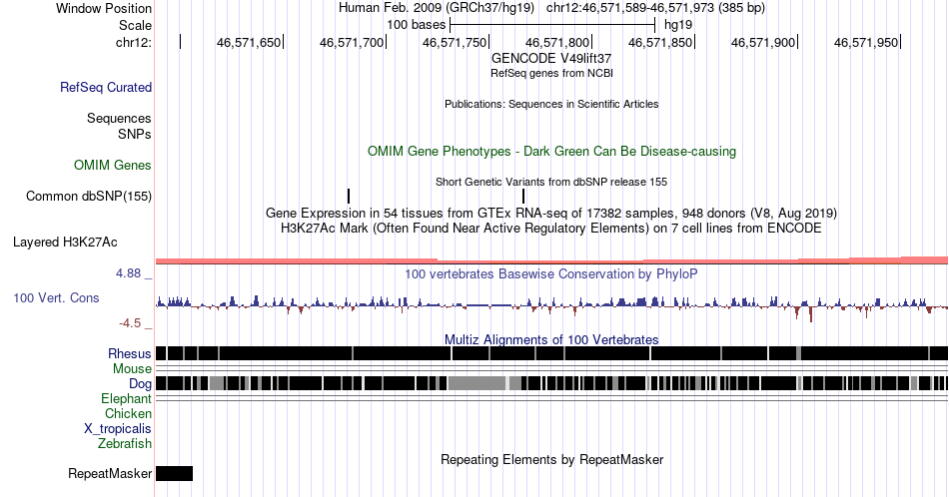Click the Scale label
The width and height of the screenshot is (949, 497).
pos(135,25)
